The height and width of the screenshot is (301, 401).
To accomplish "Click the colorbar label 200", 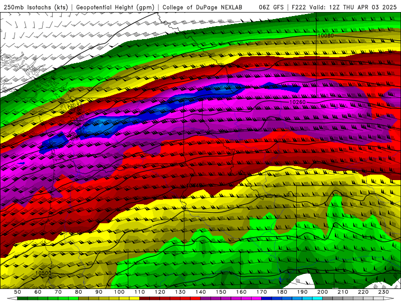I will click(x=323, y=292).
